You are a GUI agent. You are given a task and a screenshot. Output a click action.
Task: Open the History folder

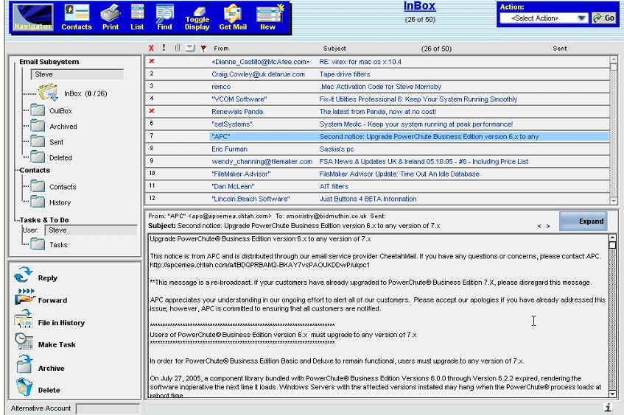point(51,202)
